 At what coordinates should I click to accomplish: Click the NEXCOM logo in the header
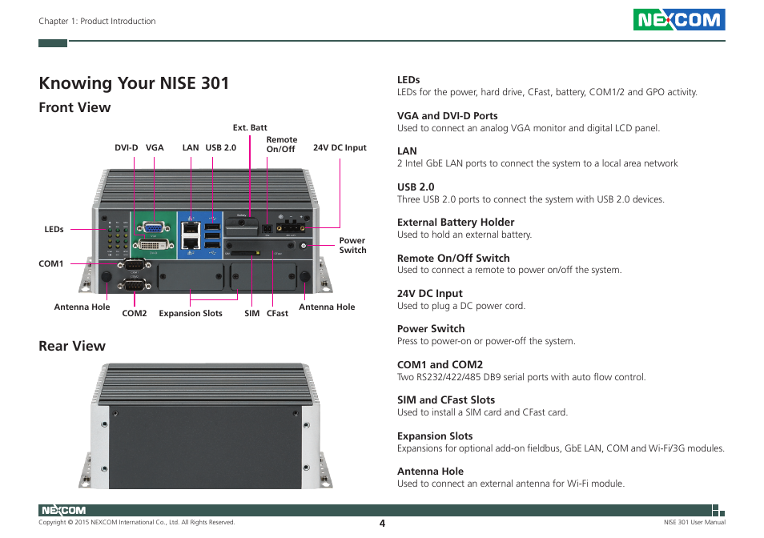click(679, 19)
